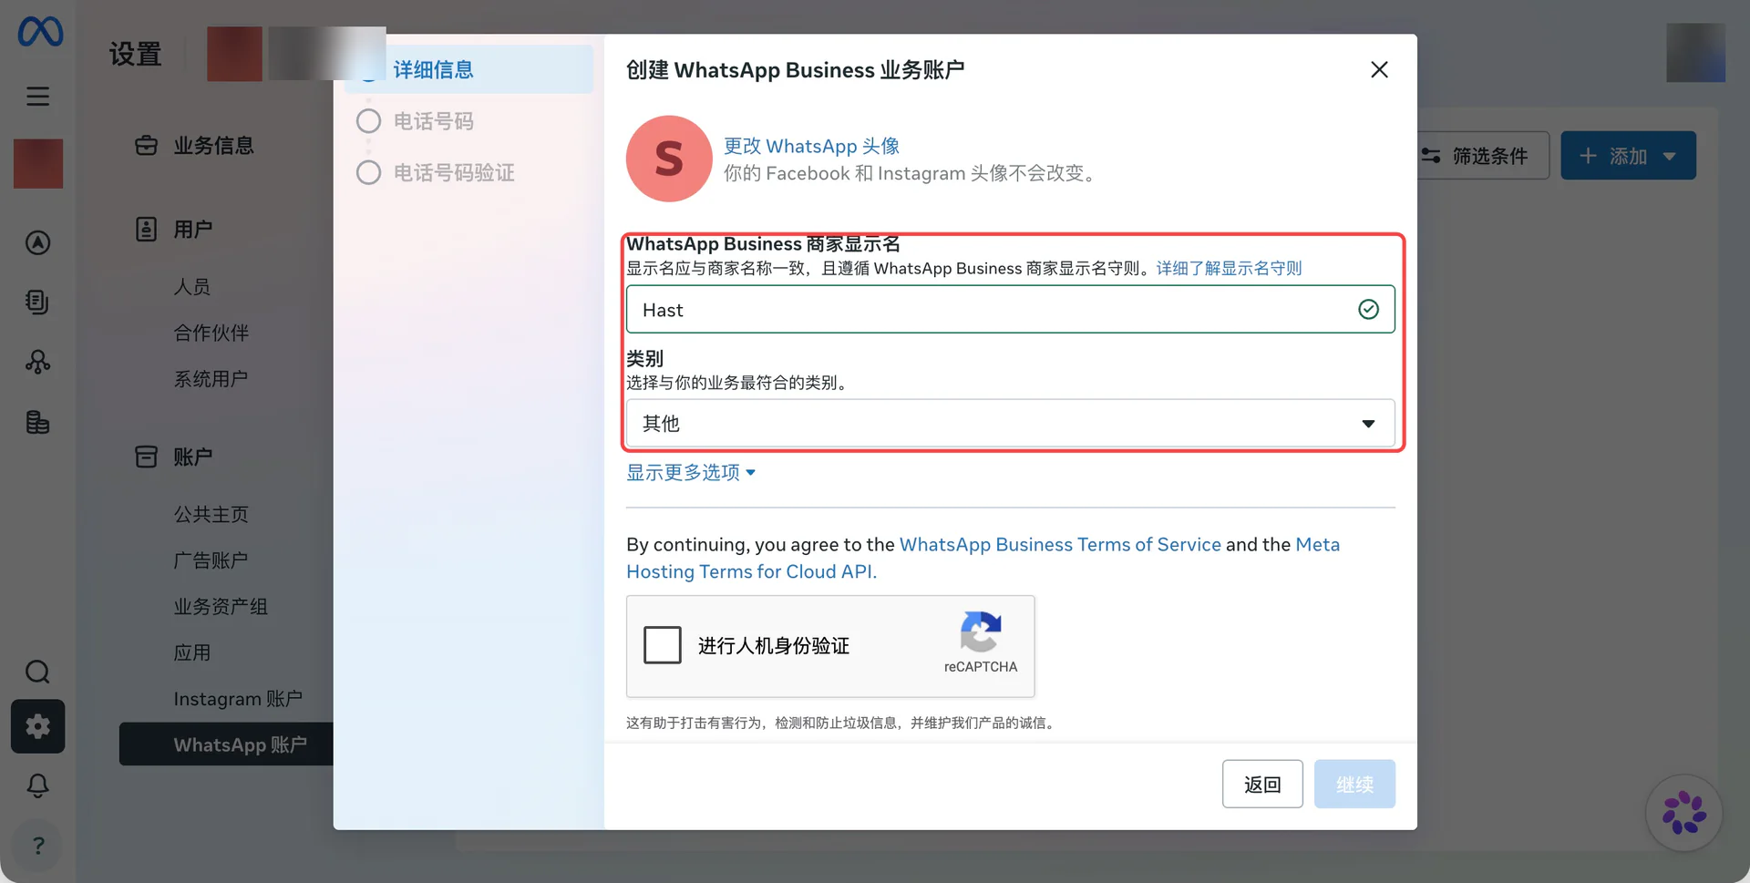Open 业务资产组 in the sidebar

coord(221,606)
